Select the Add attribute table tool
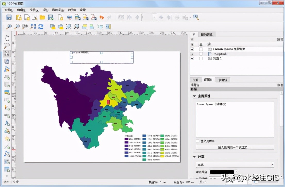The image size is (285, 187). click(7, 169)
